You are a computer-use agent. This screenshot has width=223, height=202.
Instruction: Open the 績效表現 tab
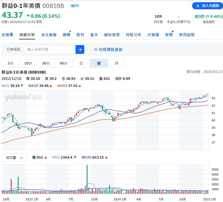[111, 35]
